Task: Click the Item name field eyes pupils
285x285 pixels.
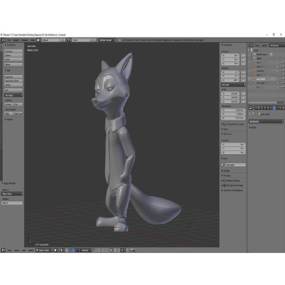Action: click(x=235, y=165)
